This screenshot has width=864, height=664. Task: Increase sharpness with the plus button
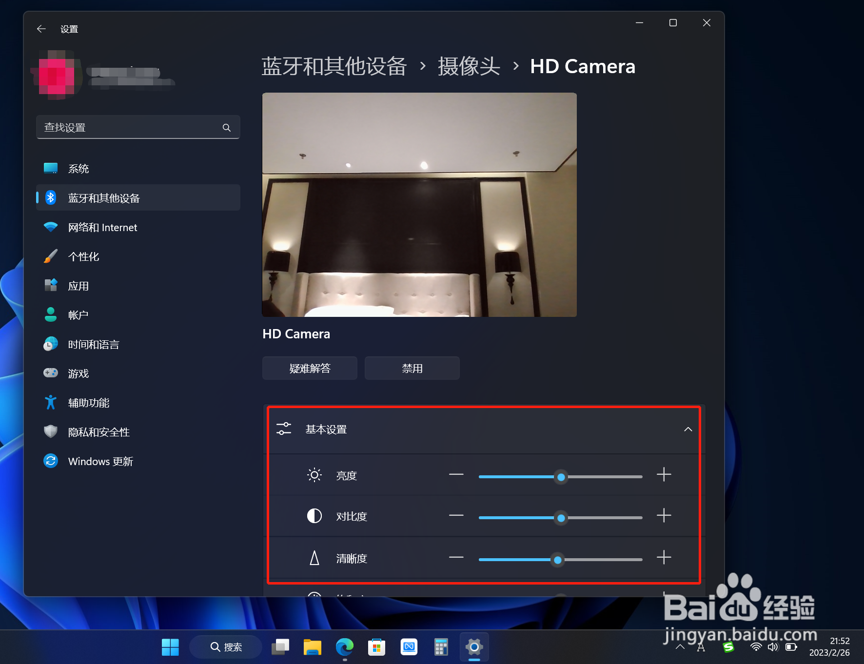pyautogui.click(x=664, y=557)
